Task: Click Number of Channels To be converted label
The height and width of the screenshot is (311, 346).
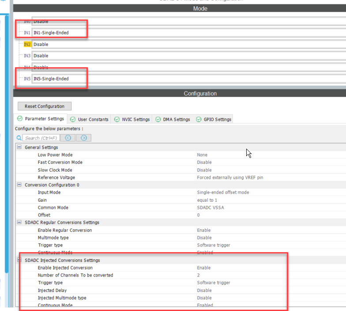Action: (75, 275)
